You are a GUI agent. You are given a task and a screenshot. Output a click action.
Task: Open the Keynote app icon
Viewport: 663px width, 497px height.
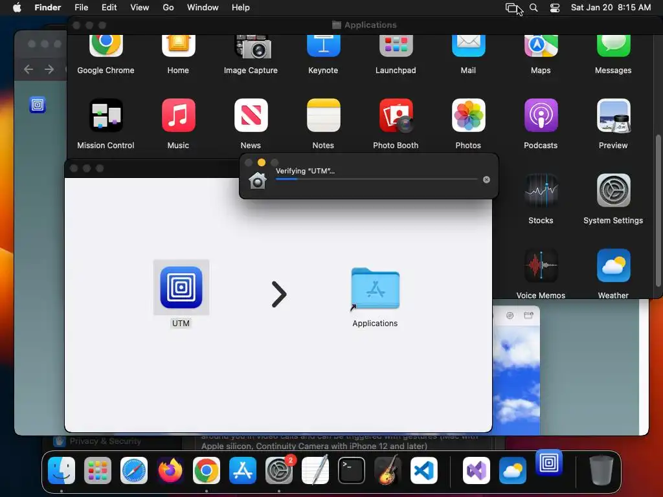(323, 46)
